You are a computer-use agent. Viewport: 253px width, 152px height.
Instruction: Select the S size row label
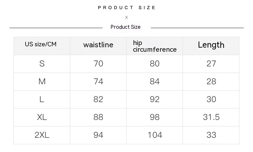tap(42, 64)
